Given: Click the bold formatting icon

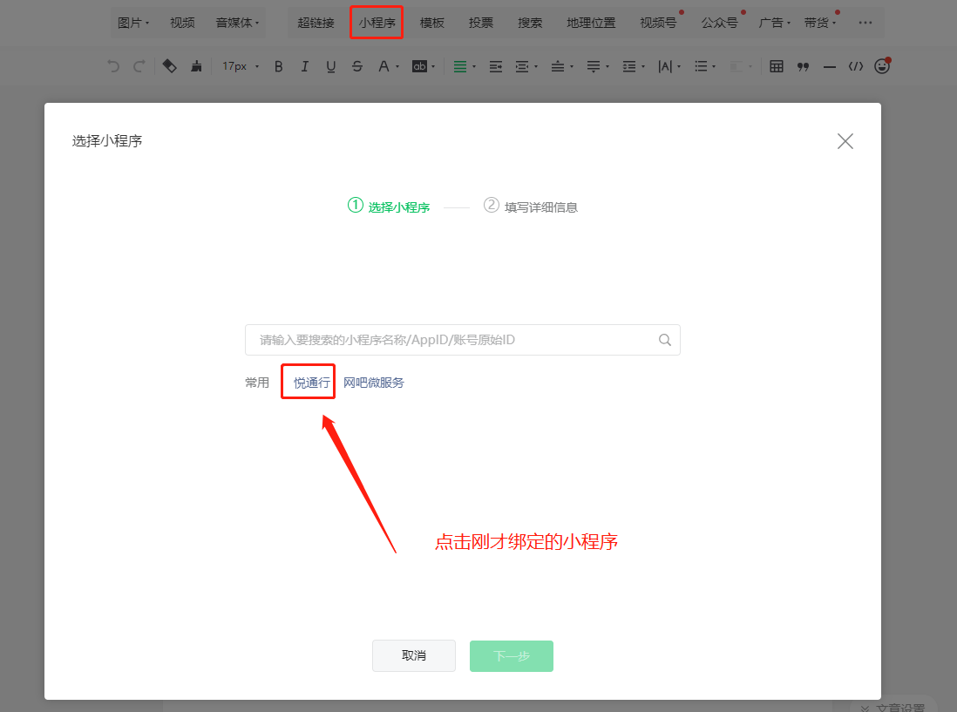Looking at the screenshot, I should [279, 66].
